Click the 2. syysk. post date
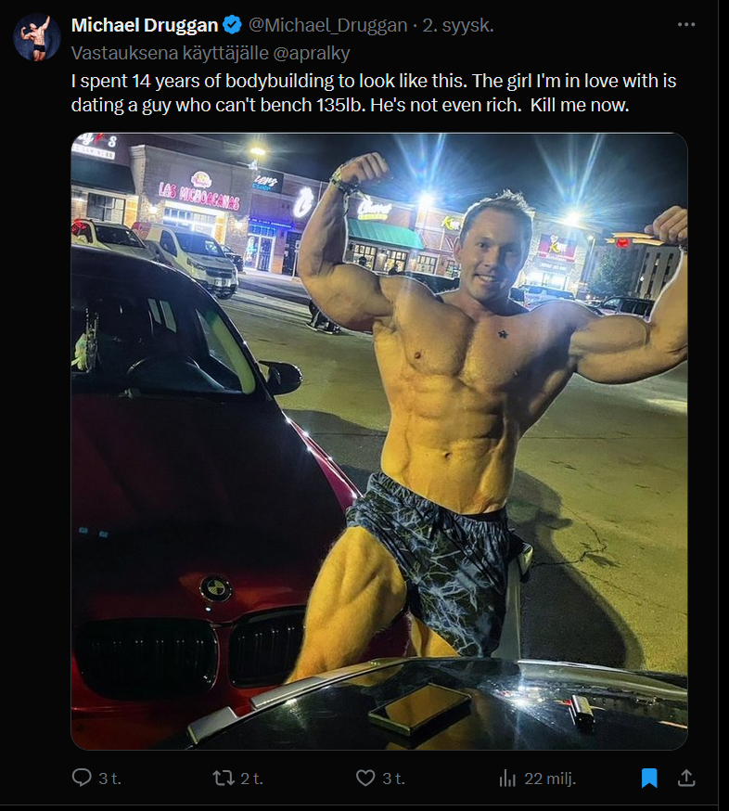 458,25
